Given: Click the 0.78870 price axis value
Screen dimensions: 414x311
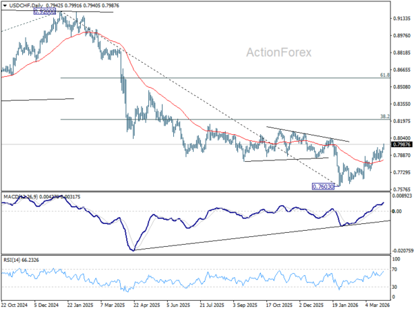Looking at the screenshot, I should point(402,155).
